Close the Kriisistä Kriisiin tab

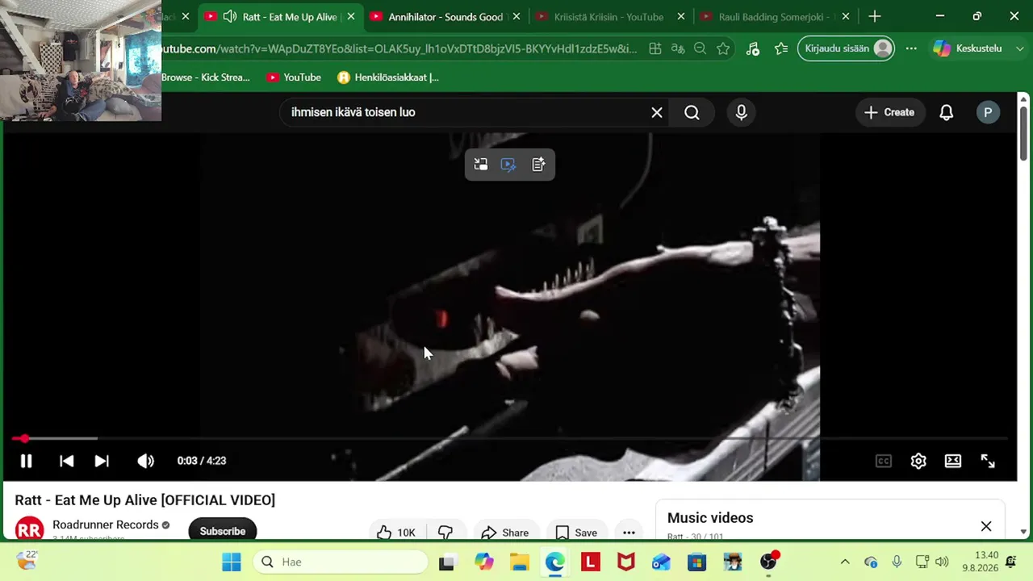point(681,17)
